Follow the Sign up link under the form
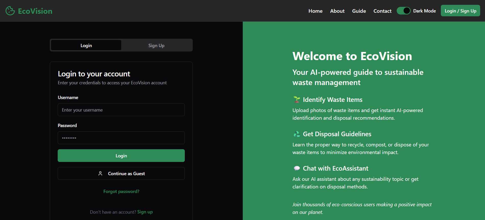The width and height of the screenshot is (485, 220). click(145, 212)
